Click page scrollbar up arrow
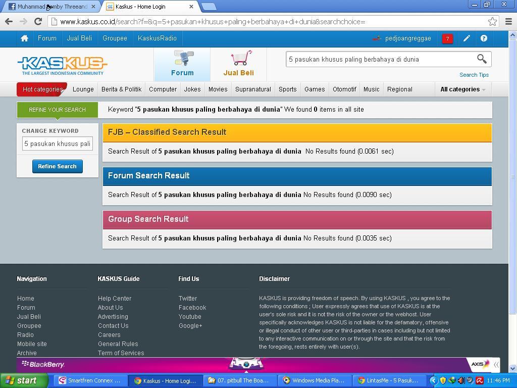The image size is (517, 388). coord(512,35)
